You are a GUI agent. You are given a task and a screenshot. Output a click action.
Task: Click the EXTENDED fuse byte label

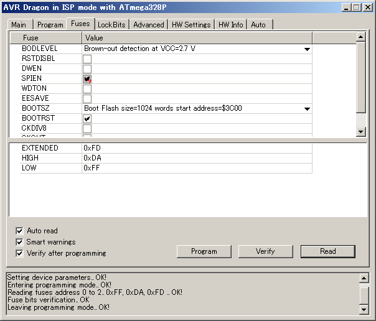(x=40, y=148)
